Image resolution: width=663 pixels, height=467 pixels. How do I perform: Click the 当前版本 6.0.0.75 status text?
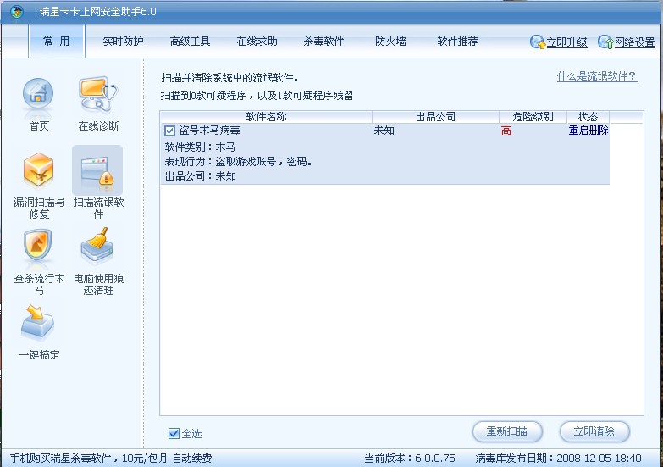(x=410, y=459)
